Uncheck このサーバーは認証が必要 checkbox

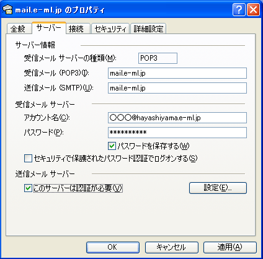pos(28,188)
